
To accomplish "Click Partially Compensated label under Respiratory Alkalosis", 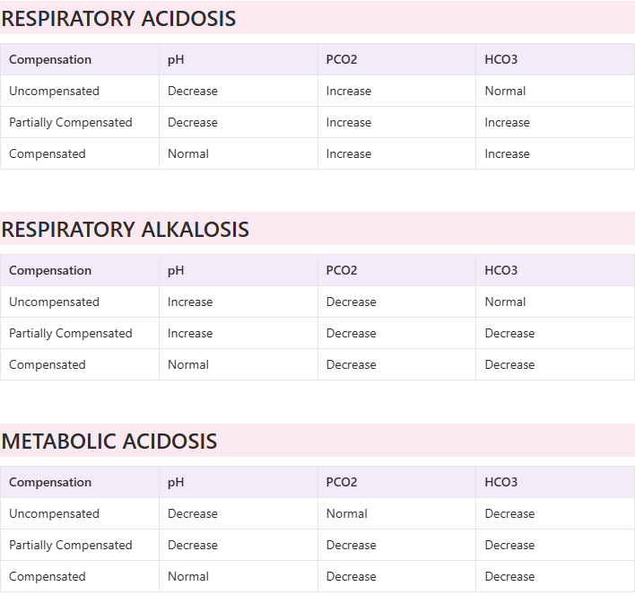I will coord(70,334).
